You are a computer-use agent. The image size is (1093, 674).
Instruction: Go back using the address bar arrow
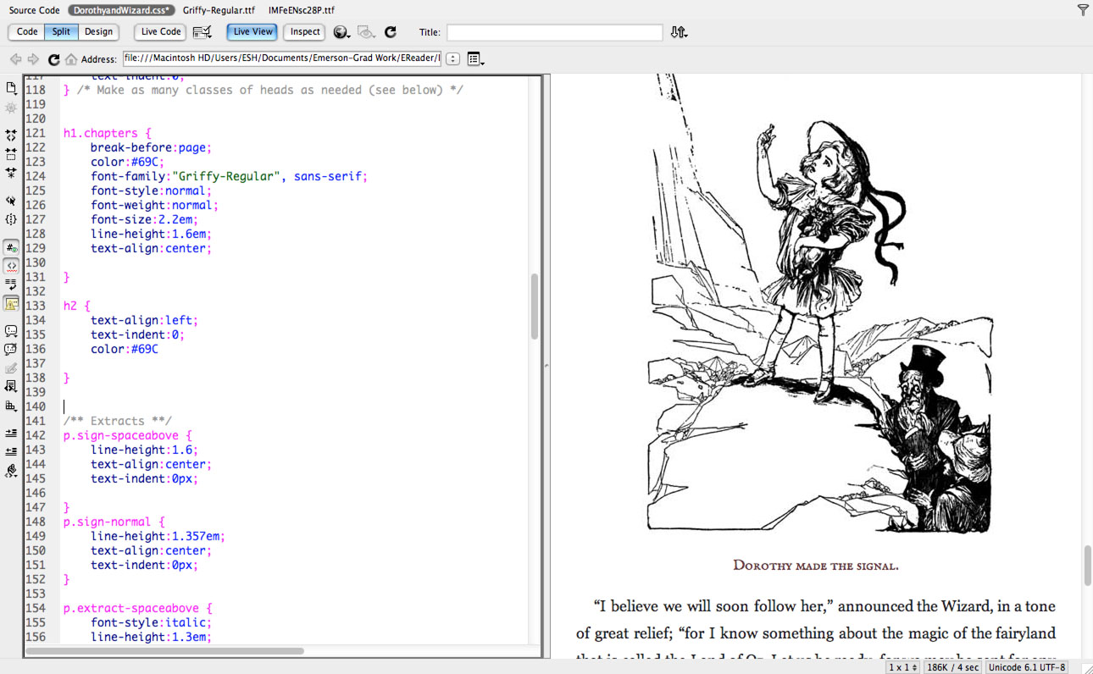pyautogui.click(x=15, y=59)
